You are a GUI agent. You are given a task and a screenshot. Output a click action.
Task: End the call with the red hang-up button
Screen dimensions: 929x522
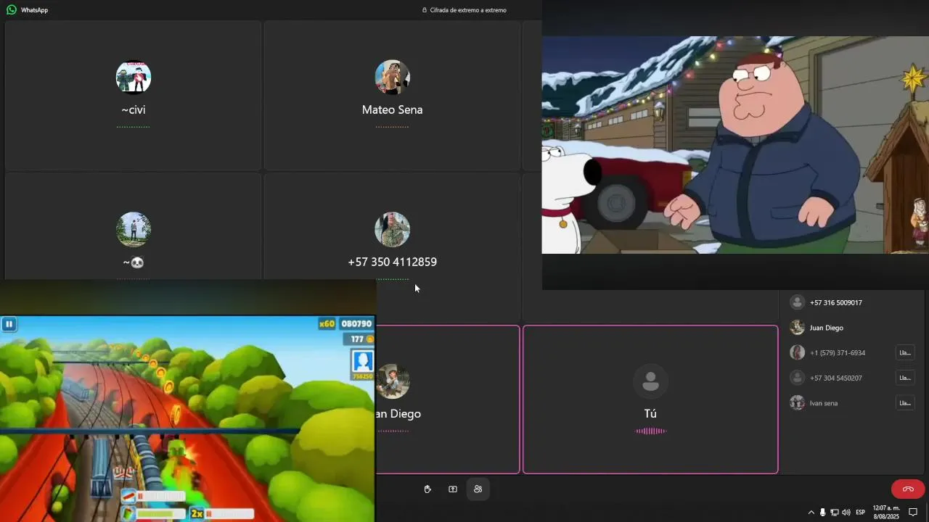[908, 489]
